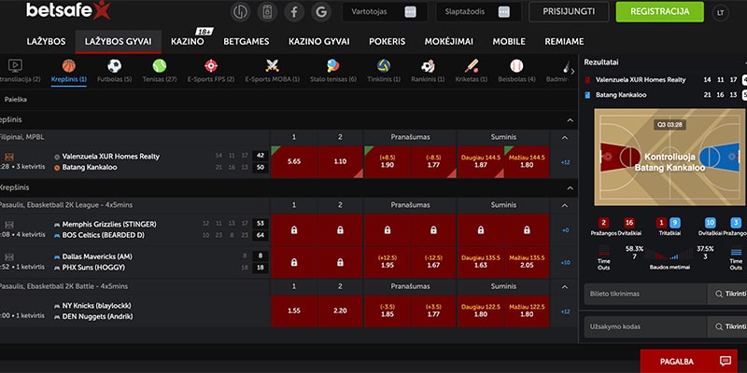Click Tikrinti next to Bilieto tikrinimas

(x=727, y=295)
